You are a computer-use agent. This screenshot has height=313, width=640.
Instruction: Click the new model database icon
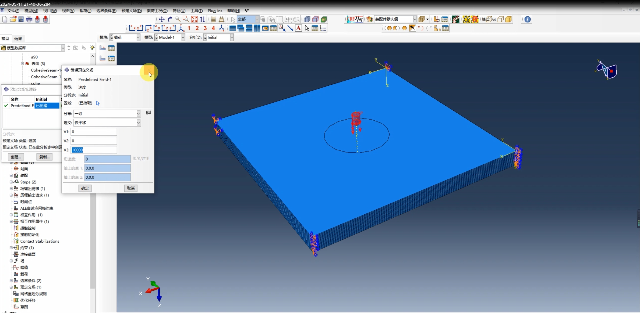[5, 19]
